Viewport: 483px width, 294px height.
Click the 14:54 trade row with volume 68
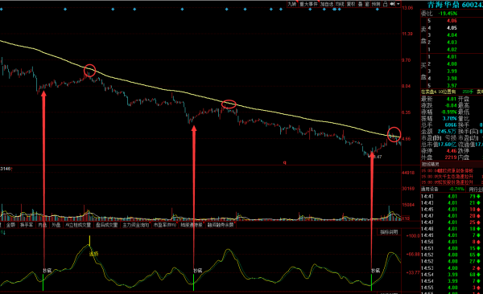point(452,274)
